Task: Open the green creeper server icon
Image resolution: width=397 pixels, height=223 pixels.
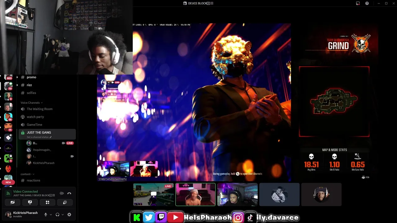Action: click(x=8, y=159)
